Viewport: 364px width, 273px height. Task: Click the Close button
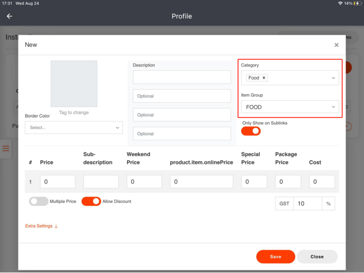pyautogui.click(x=317, y=257)
